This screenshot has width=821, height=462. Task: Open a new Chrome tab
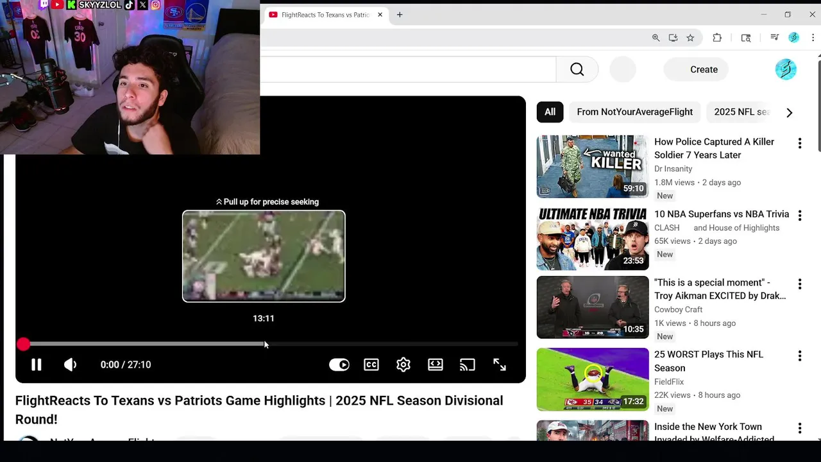400,15
